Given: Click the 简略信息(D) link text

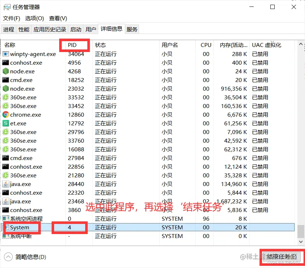Looking at the screenshot, I should tap(31, 257).
